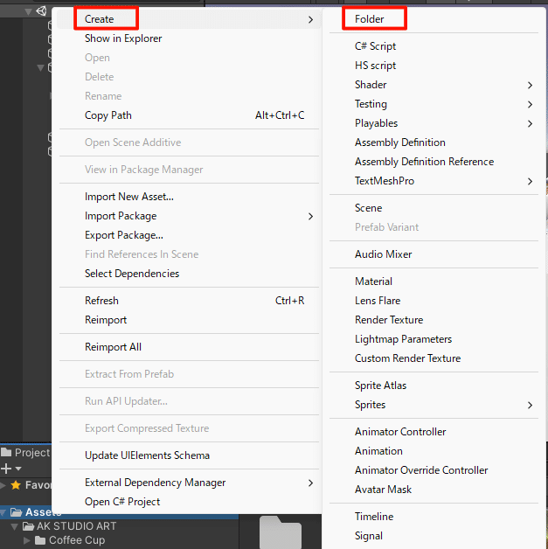The image size is (548, 549).
Task: Click the Coffee Cup folder icon
Action: pyautogui.click(x=39, y=540)
